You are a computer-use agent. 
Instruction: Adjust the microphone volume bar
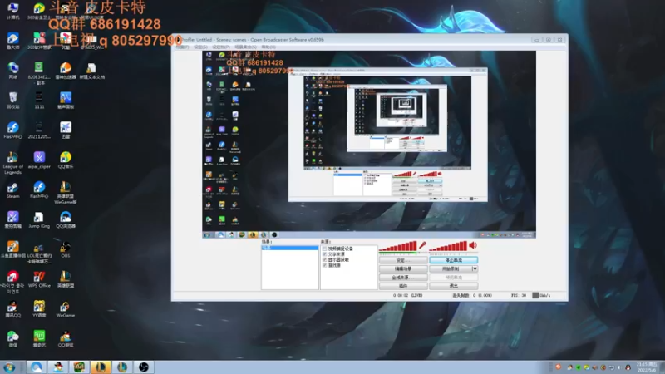397,246
